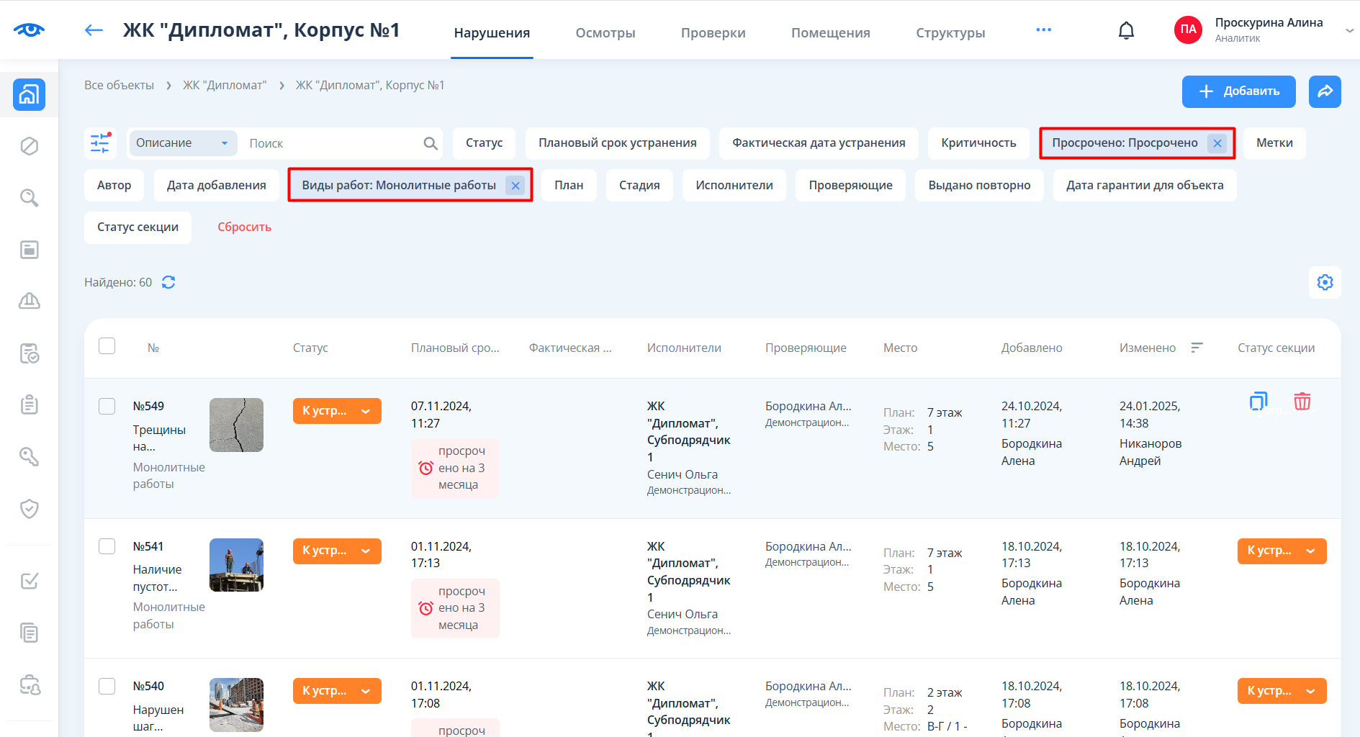Screen dimensions: 1360x737
Task: Delete violation №549 with trash icon
Action: [x=1302, y=402]
